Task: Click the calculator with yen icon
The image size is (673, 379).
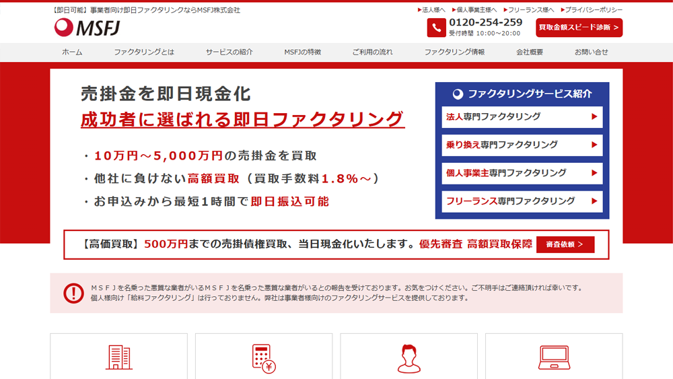Action: pyautogui.click(x=264, y=358)
